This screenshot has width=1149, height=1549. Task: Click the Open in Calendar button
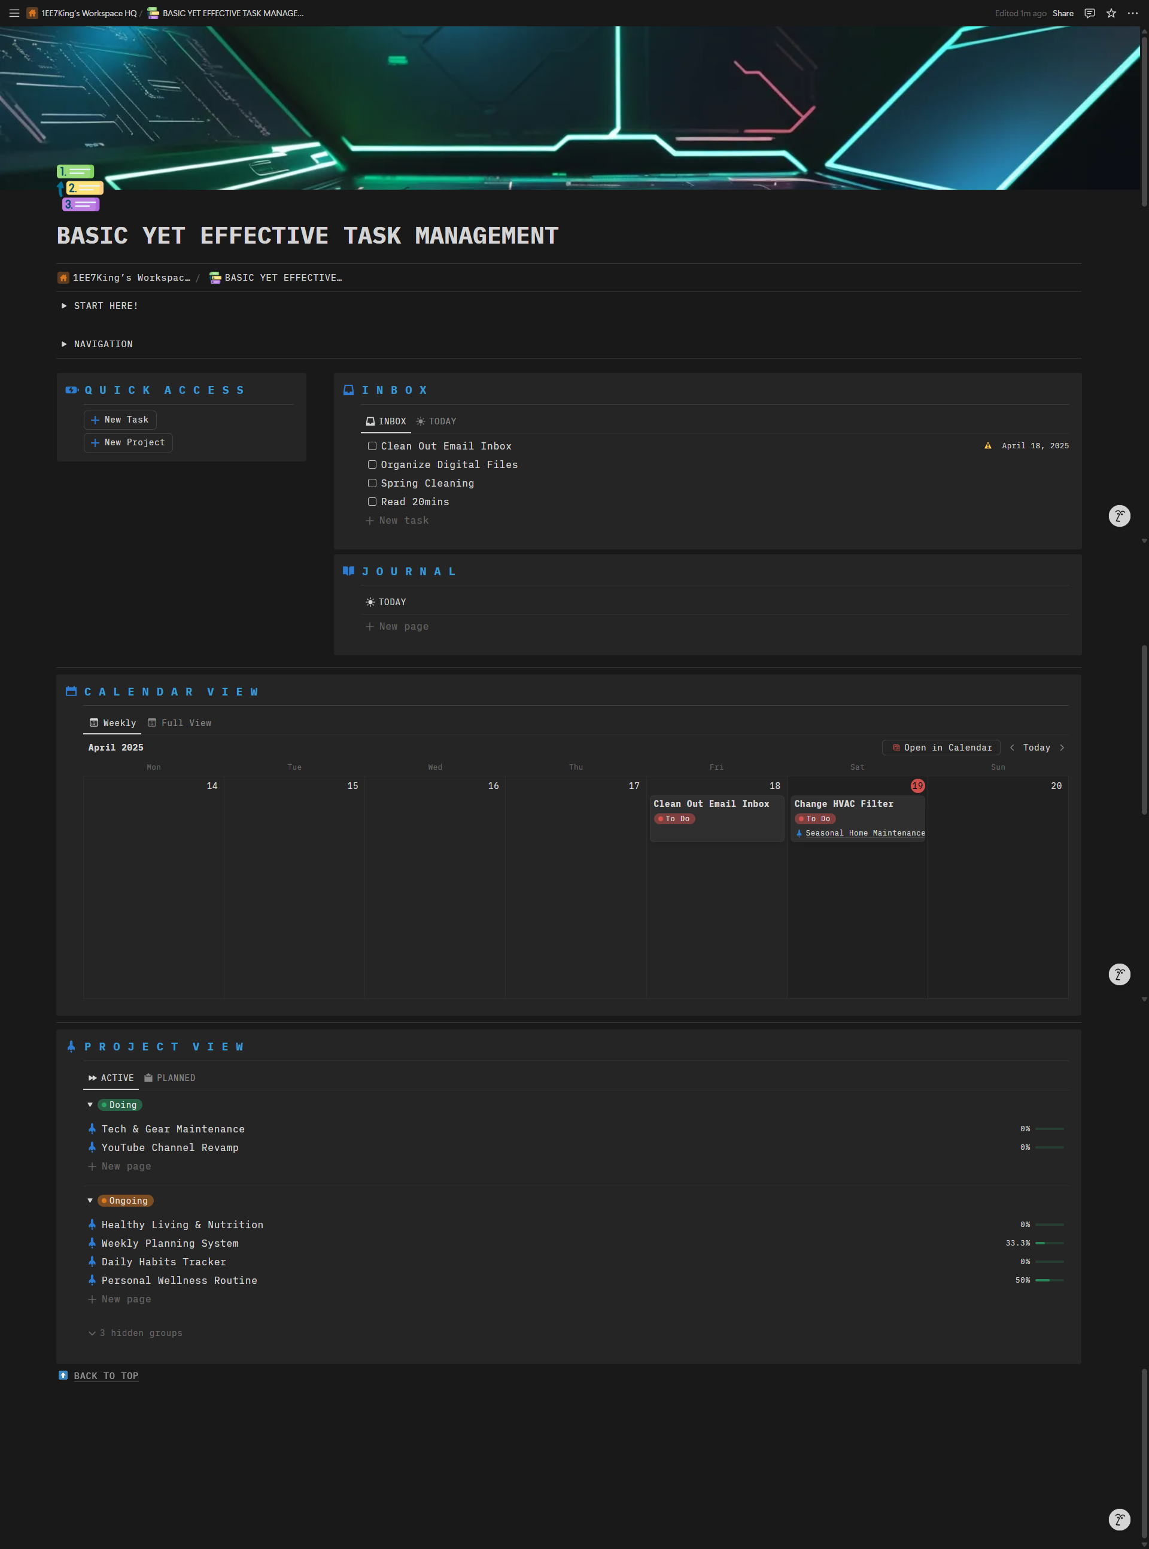(940, 747)
